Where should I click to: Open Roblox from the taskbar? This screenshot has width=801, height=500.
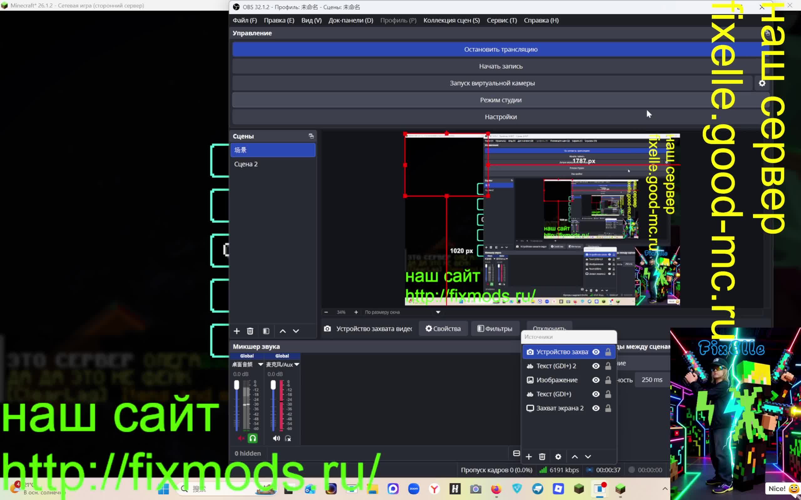558,489
